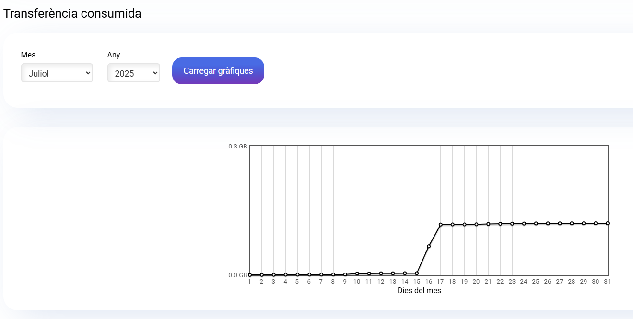The image size is (633, 319).
Task: Open the Any dropdown showing 2025
Action: [133, 73]
